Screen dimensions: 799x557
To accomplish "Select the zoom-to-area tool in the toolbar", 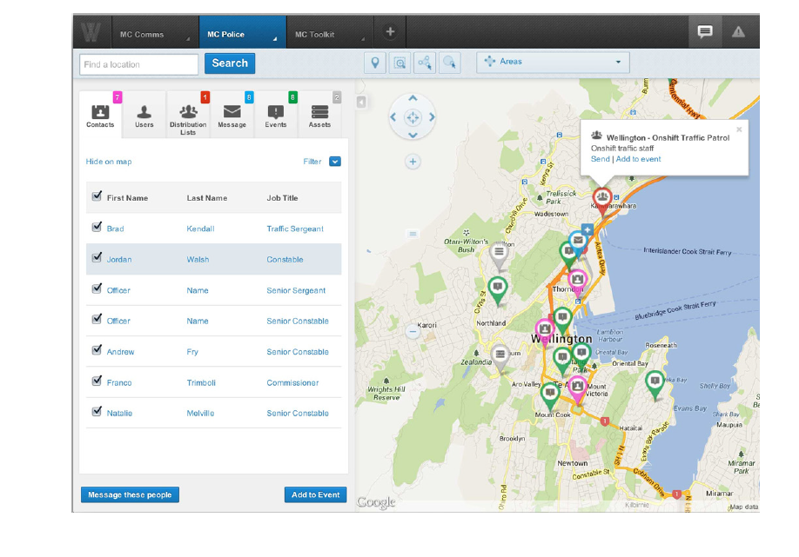I will coord(400,63).
